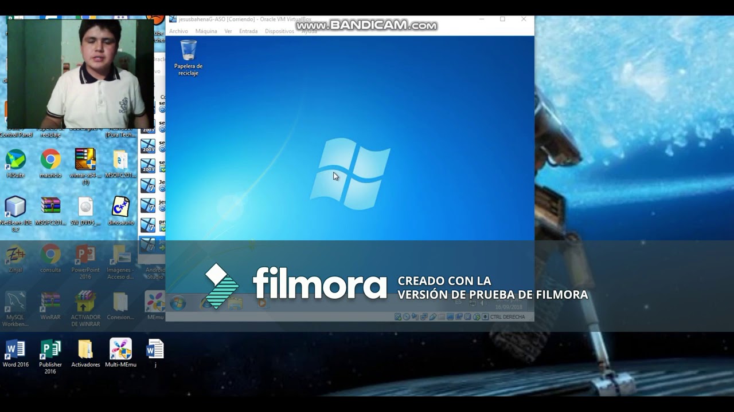Viewport: 734px width, 412px height.
Task: Open the MySQL Workbench shortcut
Action: 15,302
